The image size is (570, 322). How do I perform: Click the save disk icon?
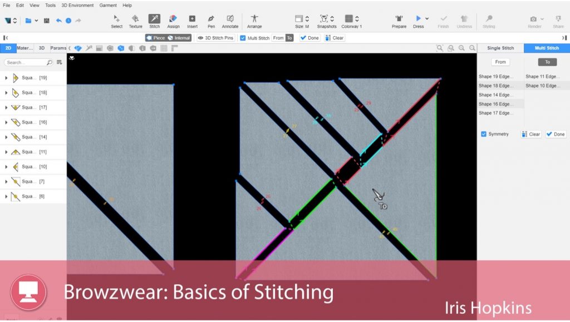tap(47, 21)
